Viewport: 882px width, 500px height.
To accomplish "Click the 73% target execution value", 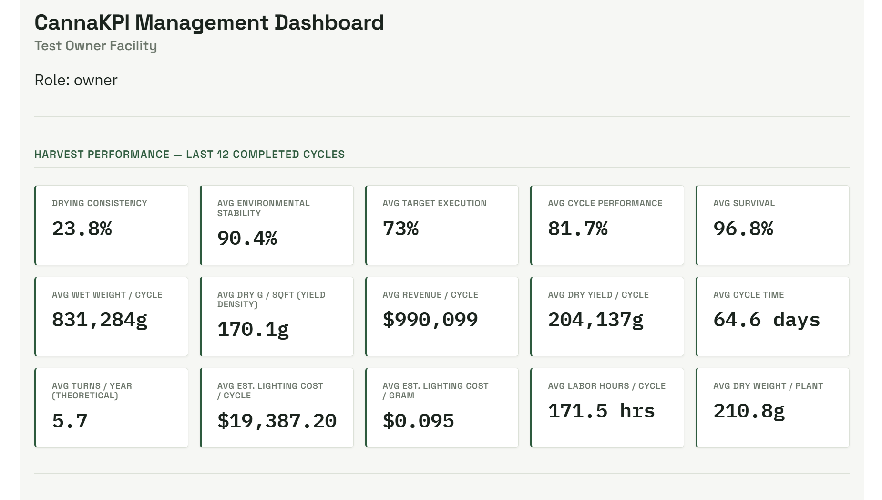I will (x=400, y=229).
